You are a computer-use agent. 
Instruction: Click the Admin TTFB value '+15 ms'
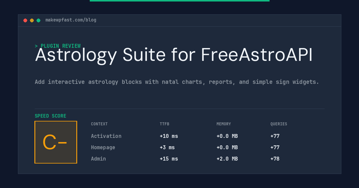click(x=169, y=159)
